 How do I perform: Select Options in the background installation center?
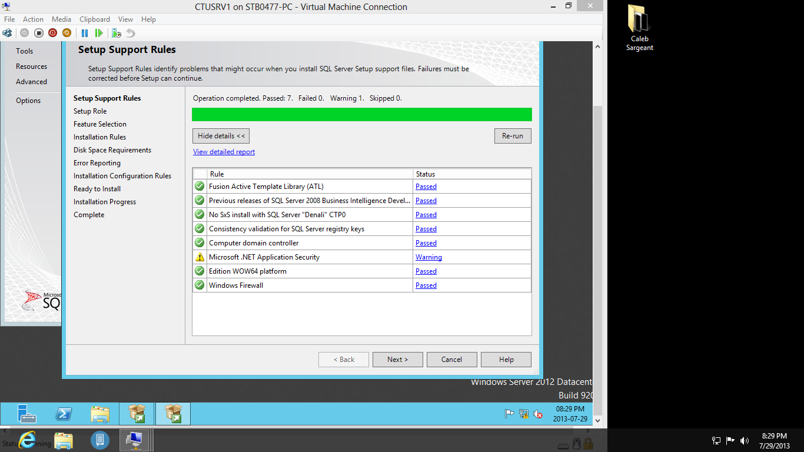coord(28,101)
